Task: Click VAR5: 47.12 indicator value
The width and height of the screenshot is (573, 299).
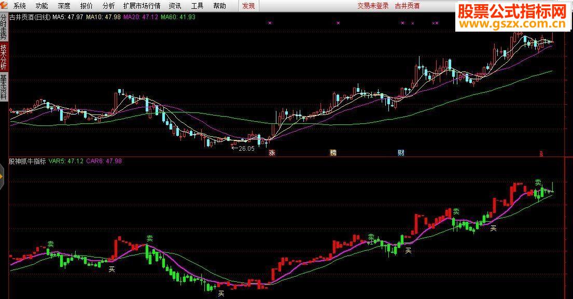Action: [66, 161]
